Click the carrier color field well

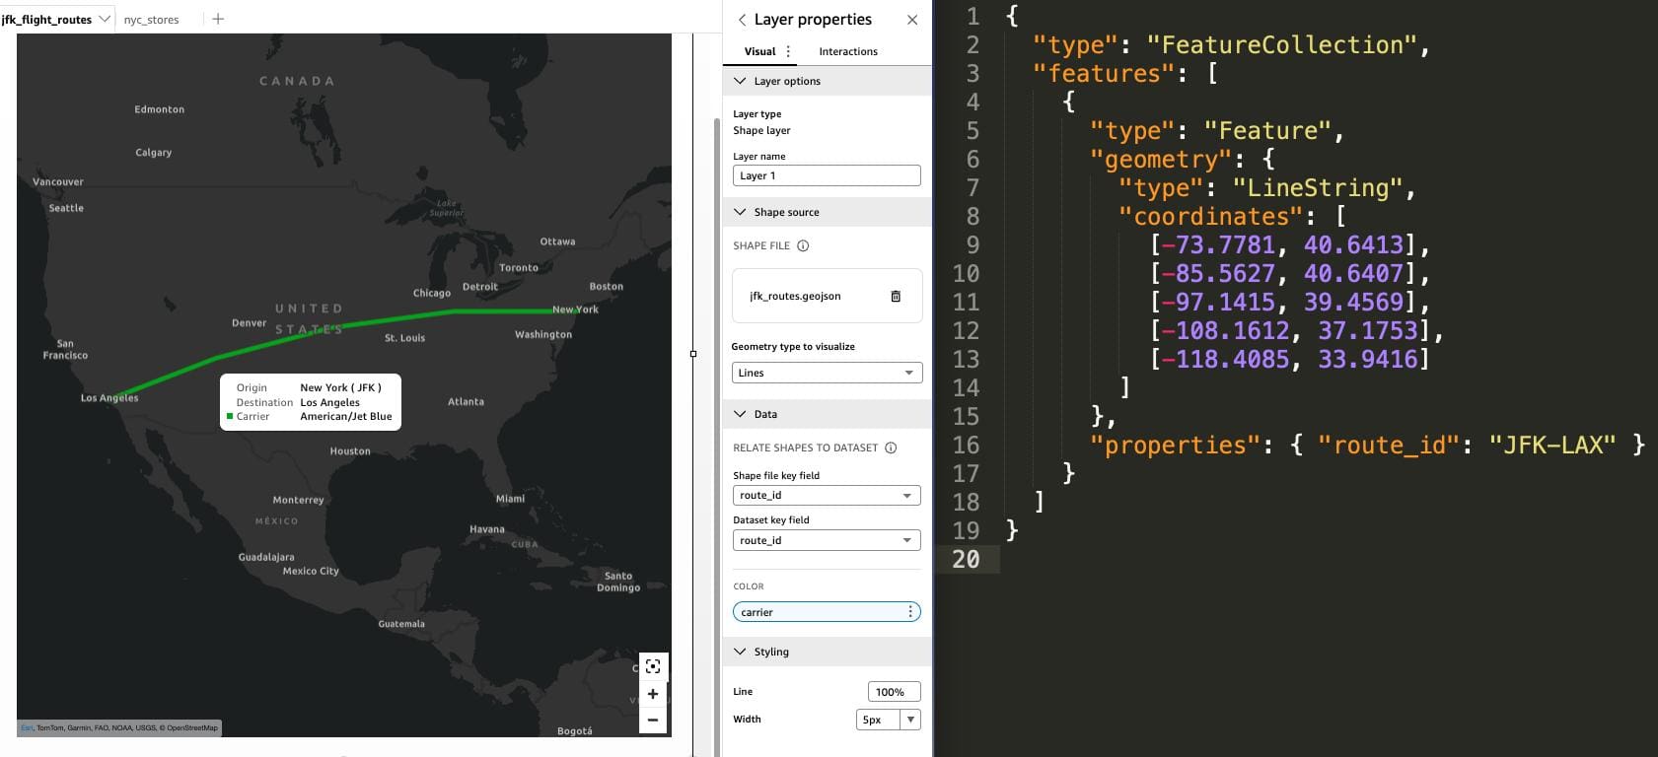pyautogui.click(x=827, y=612)
